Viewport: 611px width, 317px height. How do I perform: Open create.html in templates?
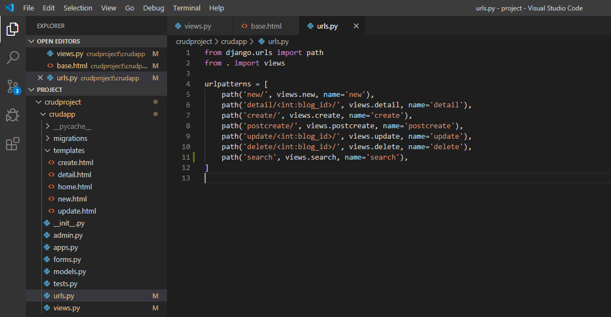pos(97,162)
